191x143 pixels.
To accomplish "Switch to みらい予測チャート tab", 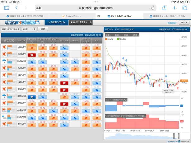I will pyautogui.click(x=82, y=22).
